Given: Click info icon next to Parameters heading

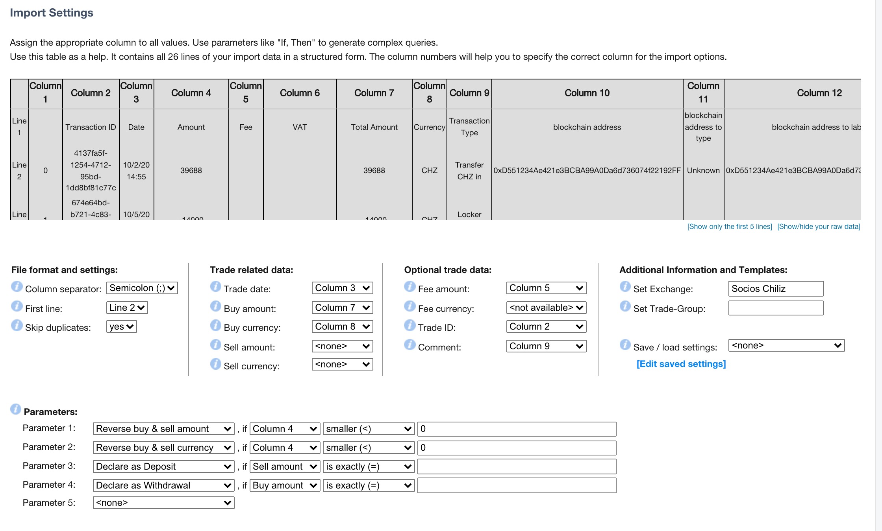Looking at the screenshot, I should click(x=15, y=409).
